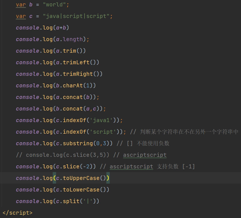Click the c.indexOf('java1') call
The height and width of the screenshot is (218, 241).
point(86,120)
